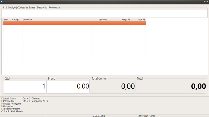Viewport: 209px width, 117px height.
Task: Click the Ctrl + A Abrir Gaveta label
Action: [x=12, y=111]
